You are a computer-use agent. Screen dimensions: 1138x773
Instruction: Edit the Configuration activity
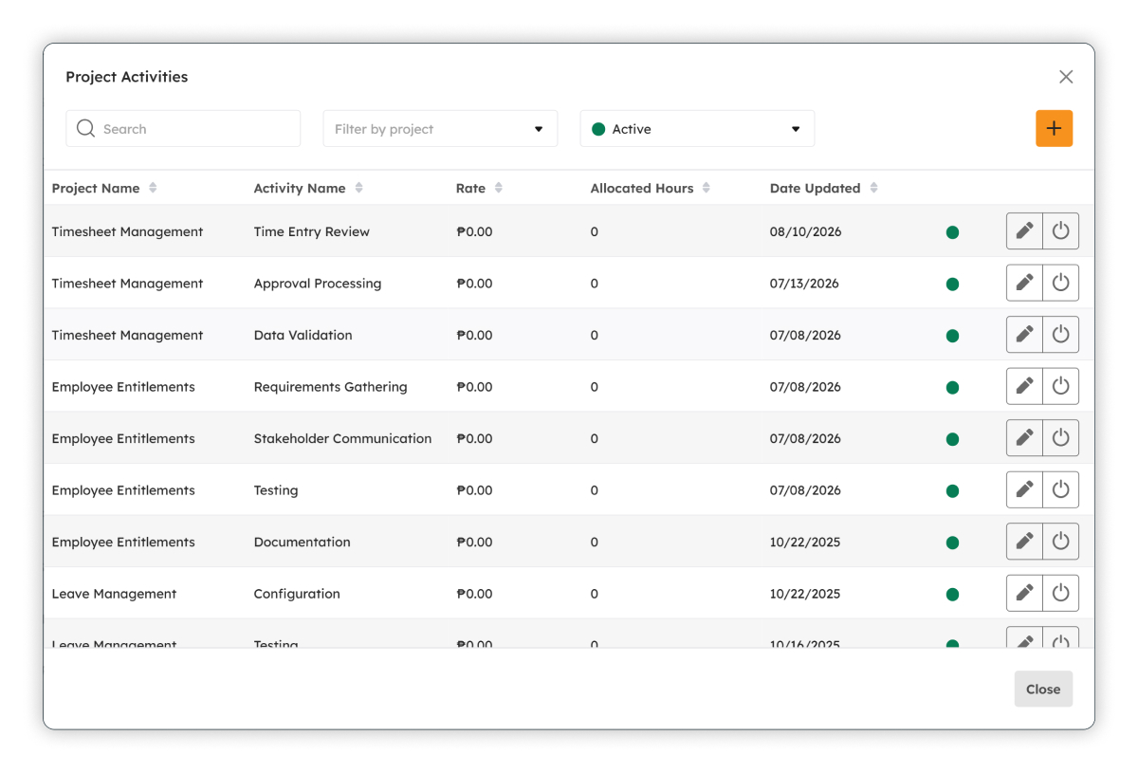tap(1024, 593)
